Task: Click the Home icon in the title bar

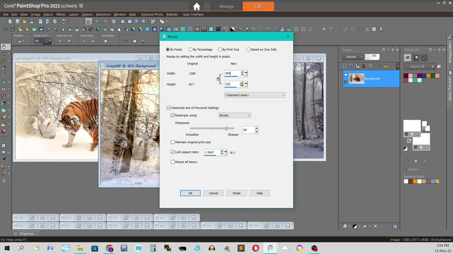Action: [x=196, y=6]
